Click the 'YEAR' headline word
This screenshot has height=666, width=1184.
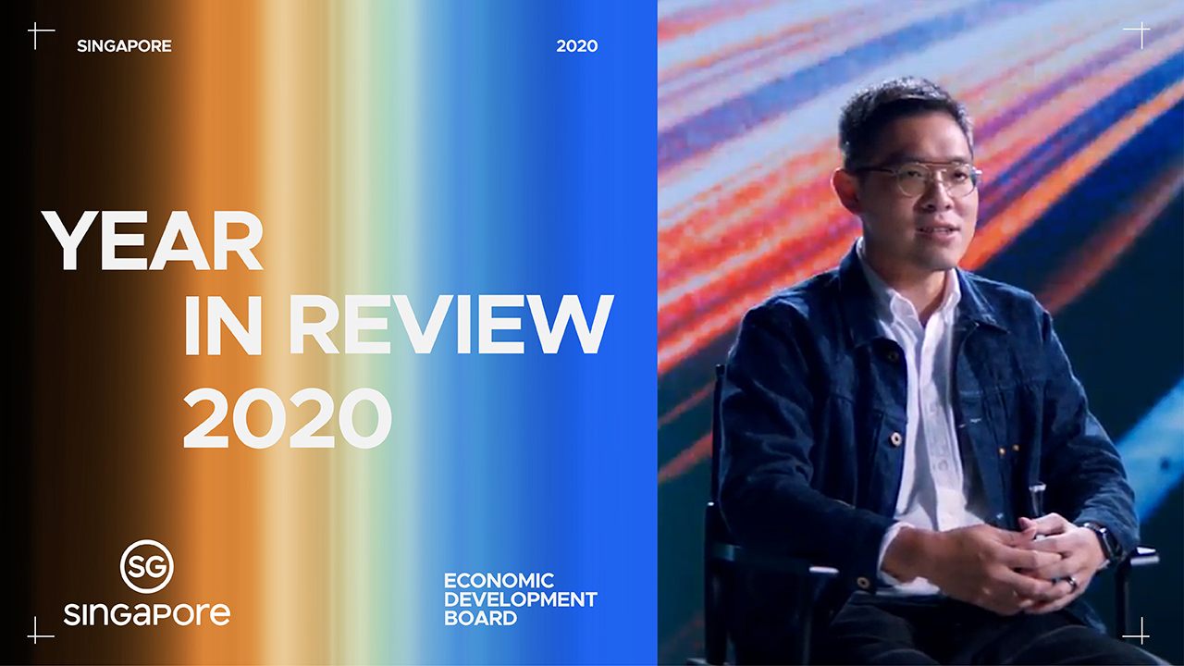[153, 240]
